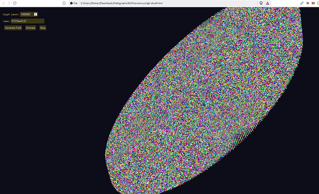Open the blue chain link extension
Screen dimensions: 319x194
[302, 3]
